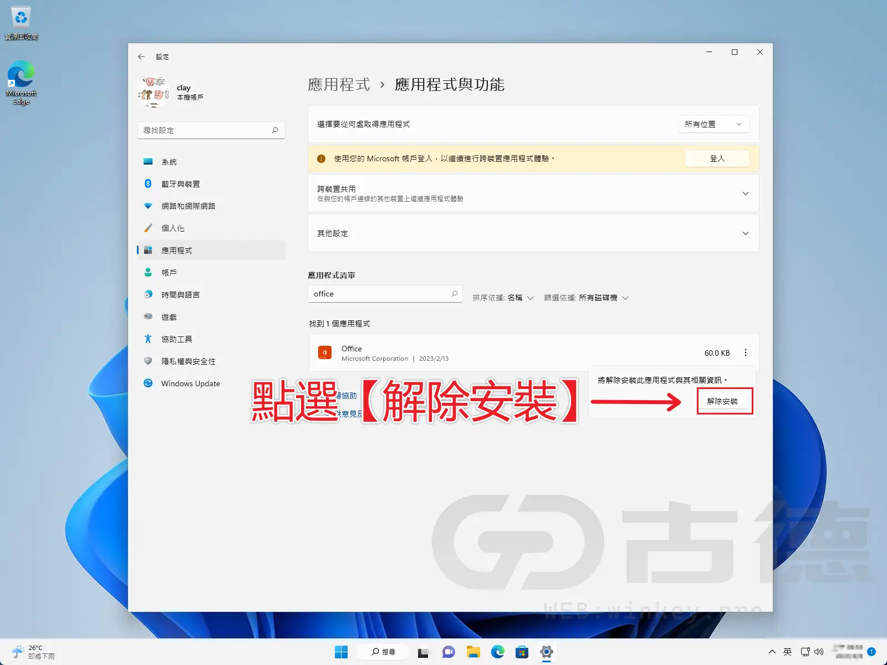
Task: Open the Recycle Bin on the desktop
Action: click(21, 17)
